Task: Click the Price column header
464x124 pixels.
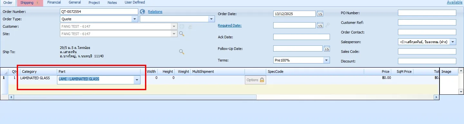Action: coord(378,72)
